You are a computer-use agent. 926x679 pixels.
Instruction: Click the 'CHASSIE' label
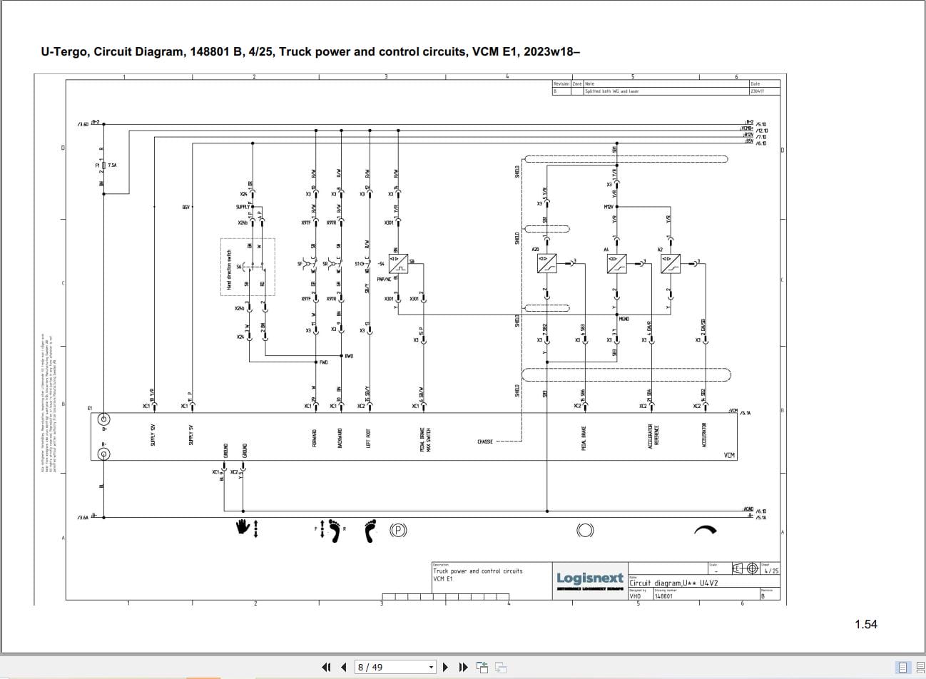pos(485,441)
